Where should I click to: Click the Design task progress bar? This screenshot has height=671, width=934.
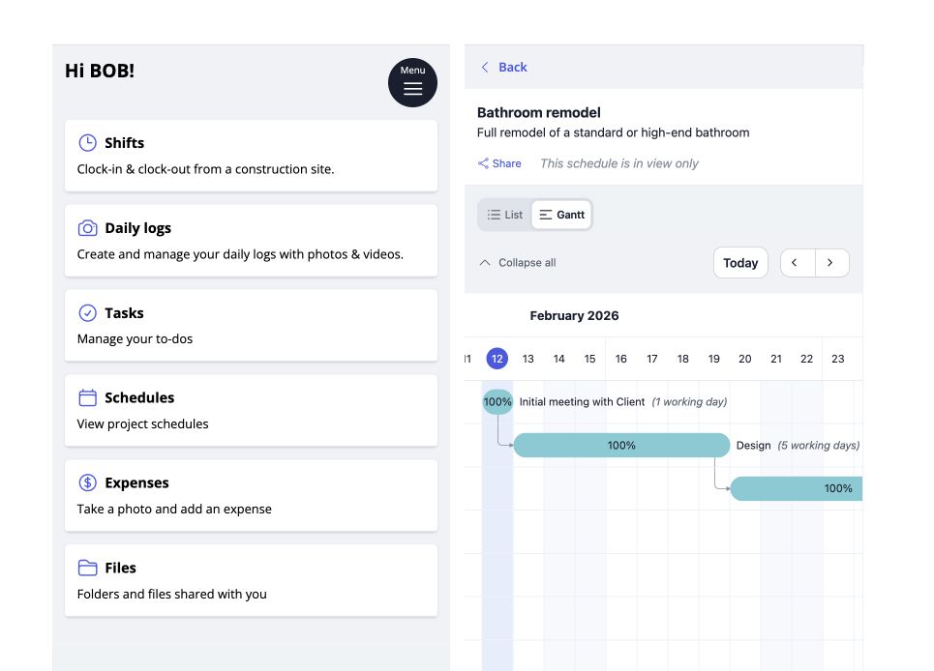pos(620,446)
